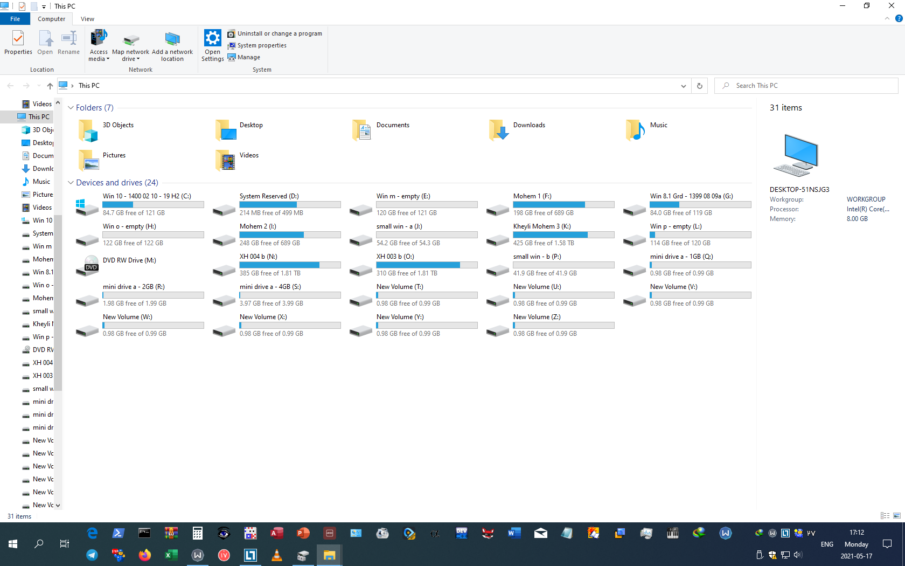Open Calculator from the taskbar
Screen dimensions: 905x566
[x=198, y=533]
